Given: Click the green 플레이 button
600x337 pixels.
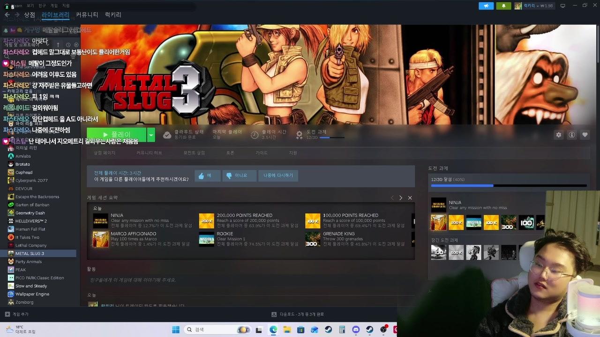Looking at the screenshot, I should [117, 135].
